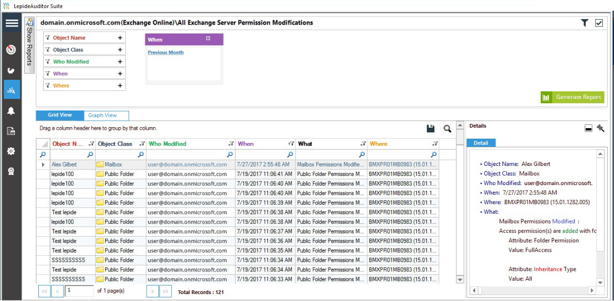The width and height of the screenshot is (614, 301).
Task: Select the 11:06:41 AM lepide100 row
Action: [x=237, y=174]
